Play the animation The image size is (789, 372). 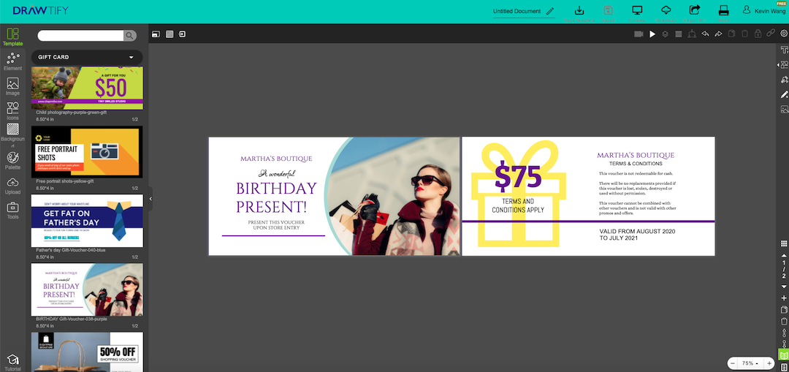[x=652, y=34]
